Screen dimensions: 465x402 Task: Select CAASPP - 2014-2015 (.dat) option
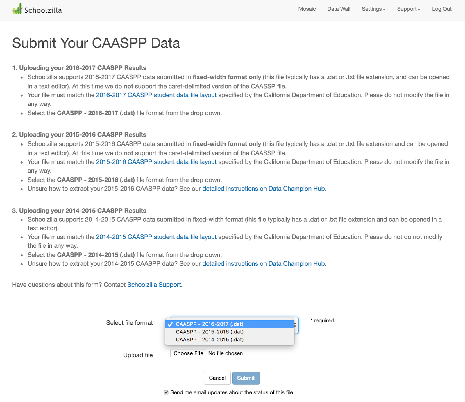230,339
